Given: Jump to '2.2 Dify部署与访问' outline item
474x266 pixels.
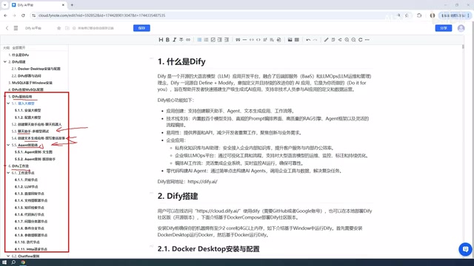Looking at the screenshot, I should pyautogui.click(x=27, y=75).
